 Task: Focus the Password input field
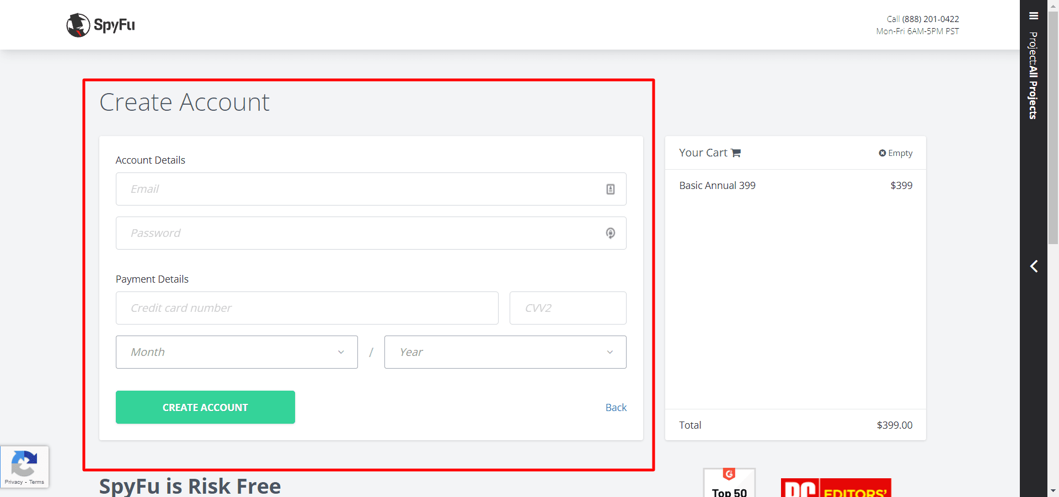[x=359, y=233]
